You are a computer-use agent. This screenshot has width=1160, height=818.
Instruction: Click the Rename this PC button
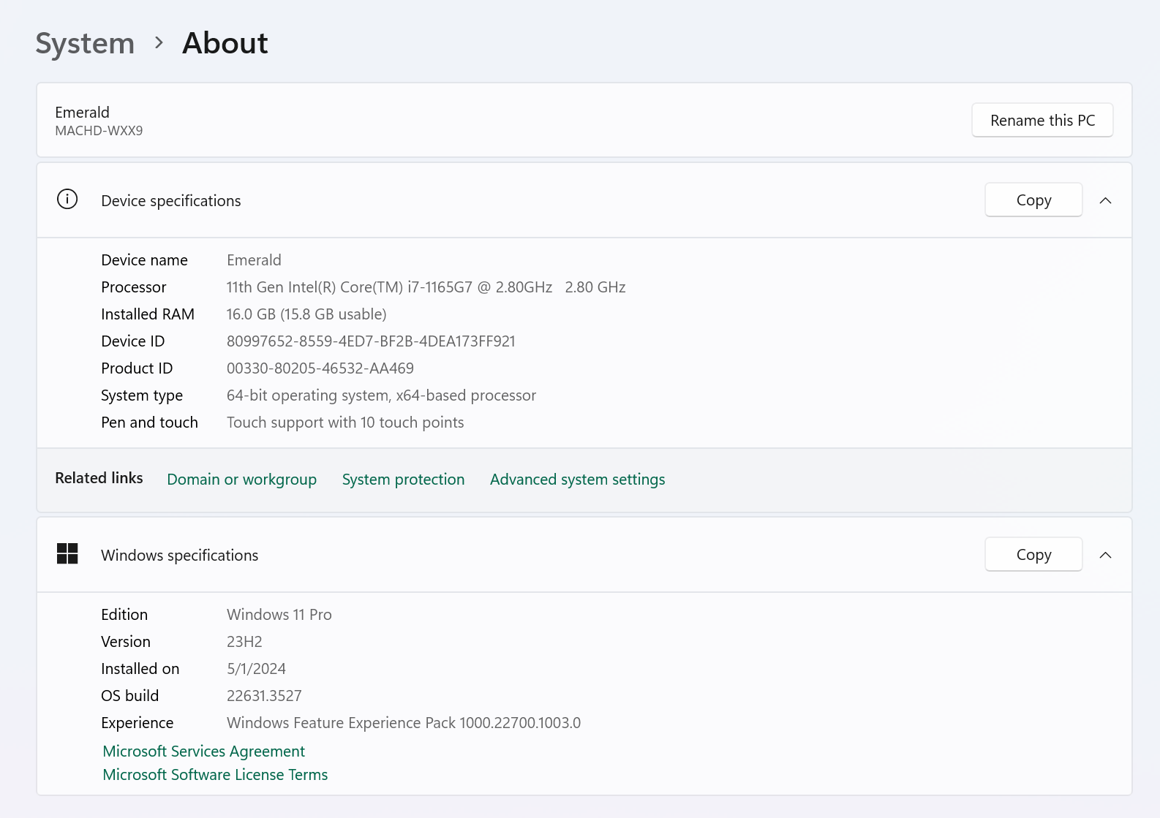(1042, 120)
